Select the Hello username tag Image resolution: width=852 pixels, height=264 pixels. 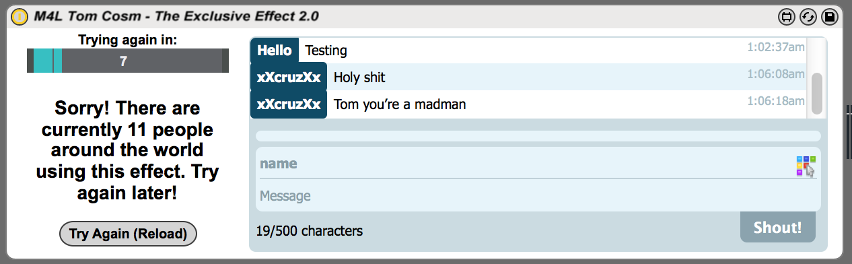[275, 50]
